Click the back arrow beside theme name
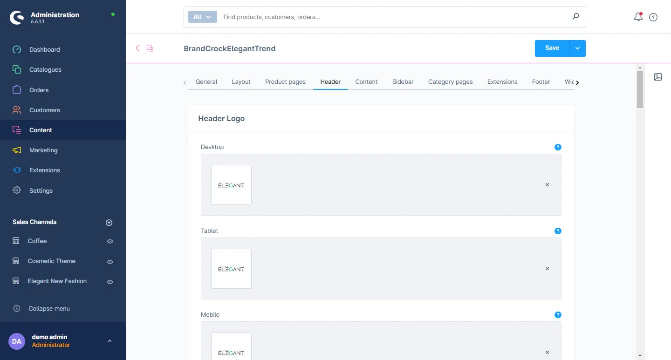Screen dimensions: 671x360 (x=137, y=48)
